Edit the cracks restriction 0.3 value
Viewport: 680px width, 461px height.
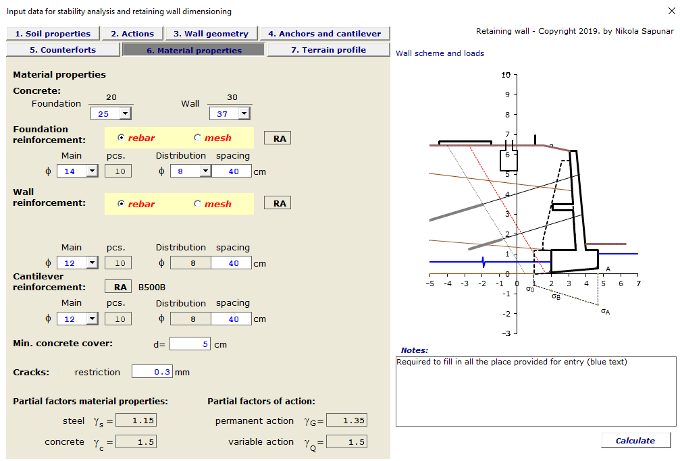tap(153, 371)
